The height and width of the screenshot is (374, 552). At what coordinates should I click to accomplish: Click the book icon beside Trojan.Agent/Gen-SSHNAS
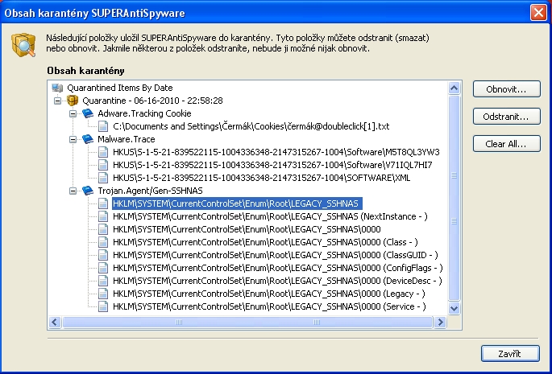click(88, 191)
